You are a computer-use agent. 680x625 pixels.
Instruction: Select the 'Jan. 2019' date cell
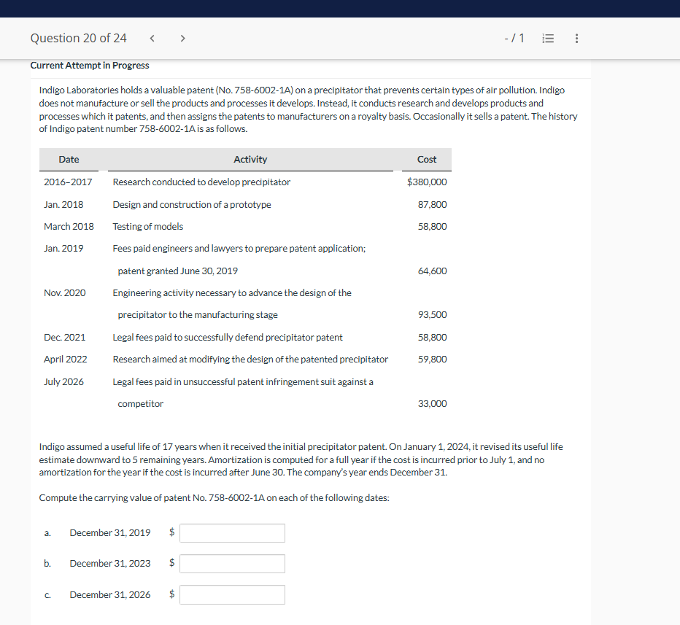[63, 249]
